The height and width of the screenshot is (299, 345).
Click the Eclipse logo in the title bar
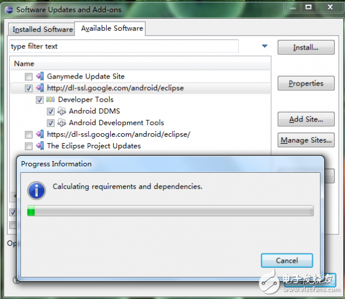click(x=9, y=10)
